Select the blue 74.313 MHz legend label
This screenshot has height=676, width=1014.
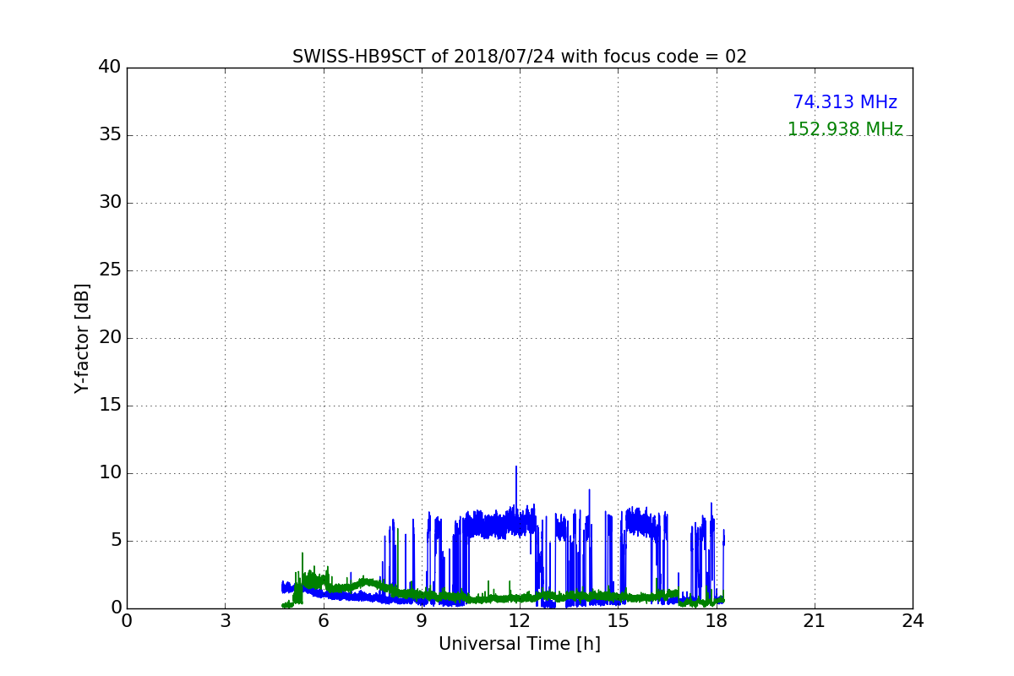tap(845, 102)
